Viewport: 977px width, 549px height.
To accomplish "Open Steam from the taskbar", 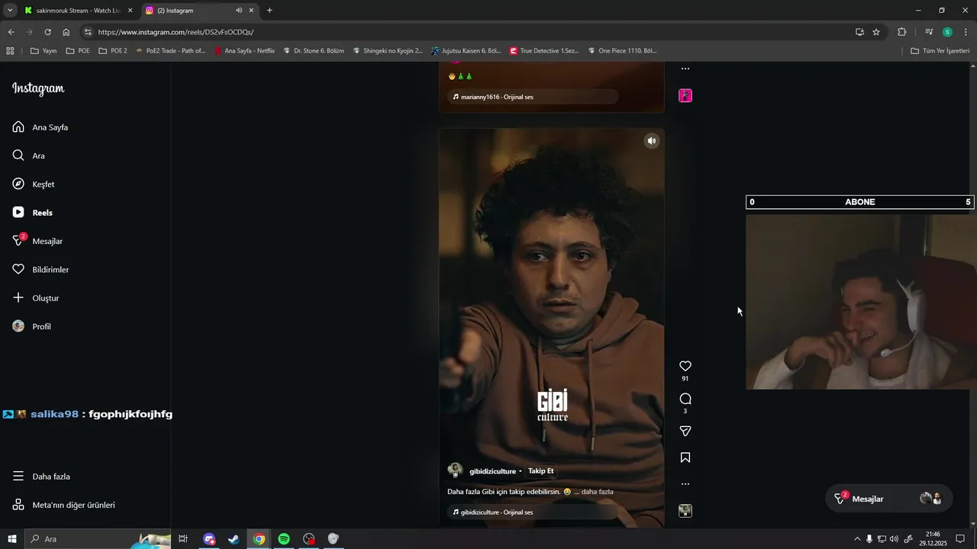I will coord(234,539).
